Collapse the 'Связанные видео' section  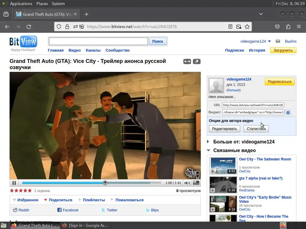208,150
